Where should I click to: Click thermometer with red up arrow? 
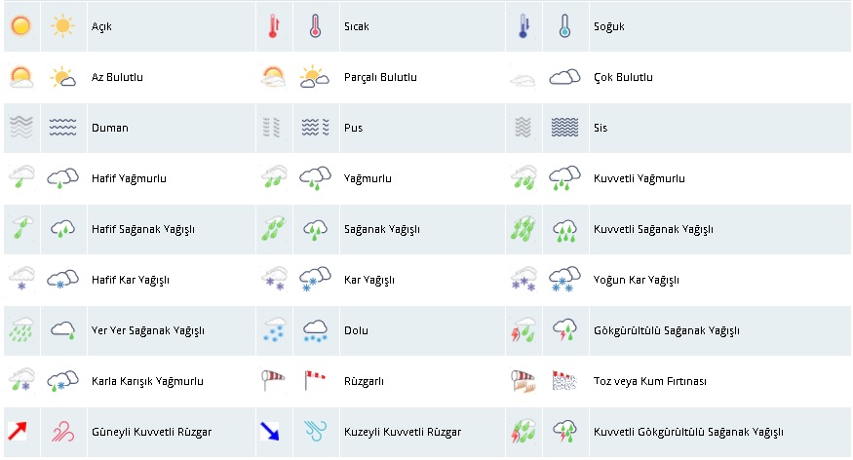click(272, 26)
